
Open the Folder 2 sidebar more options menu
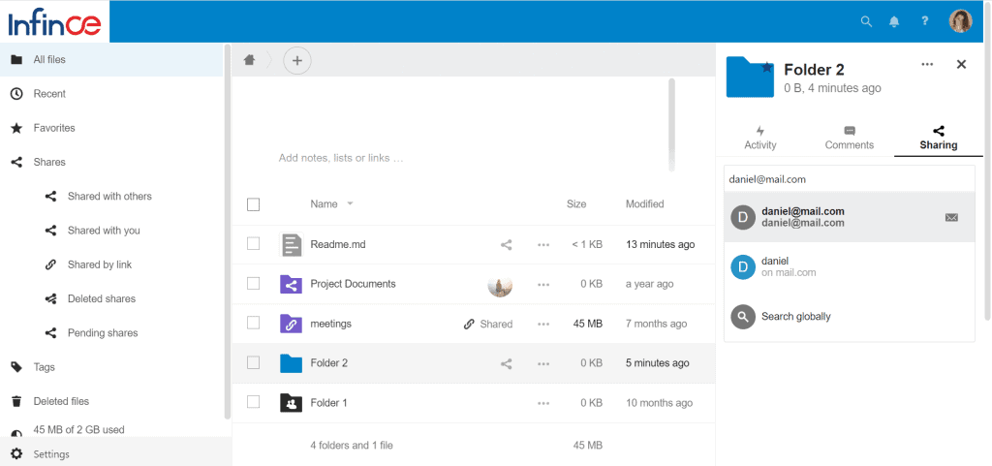pos(927,64)
